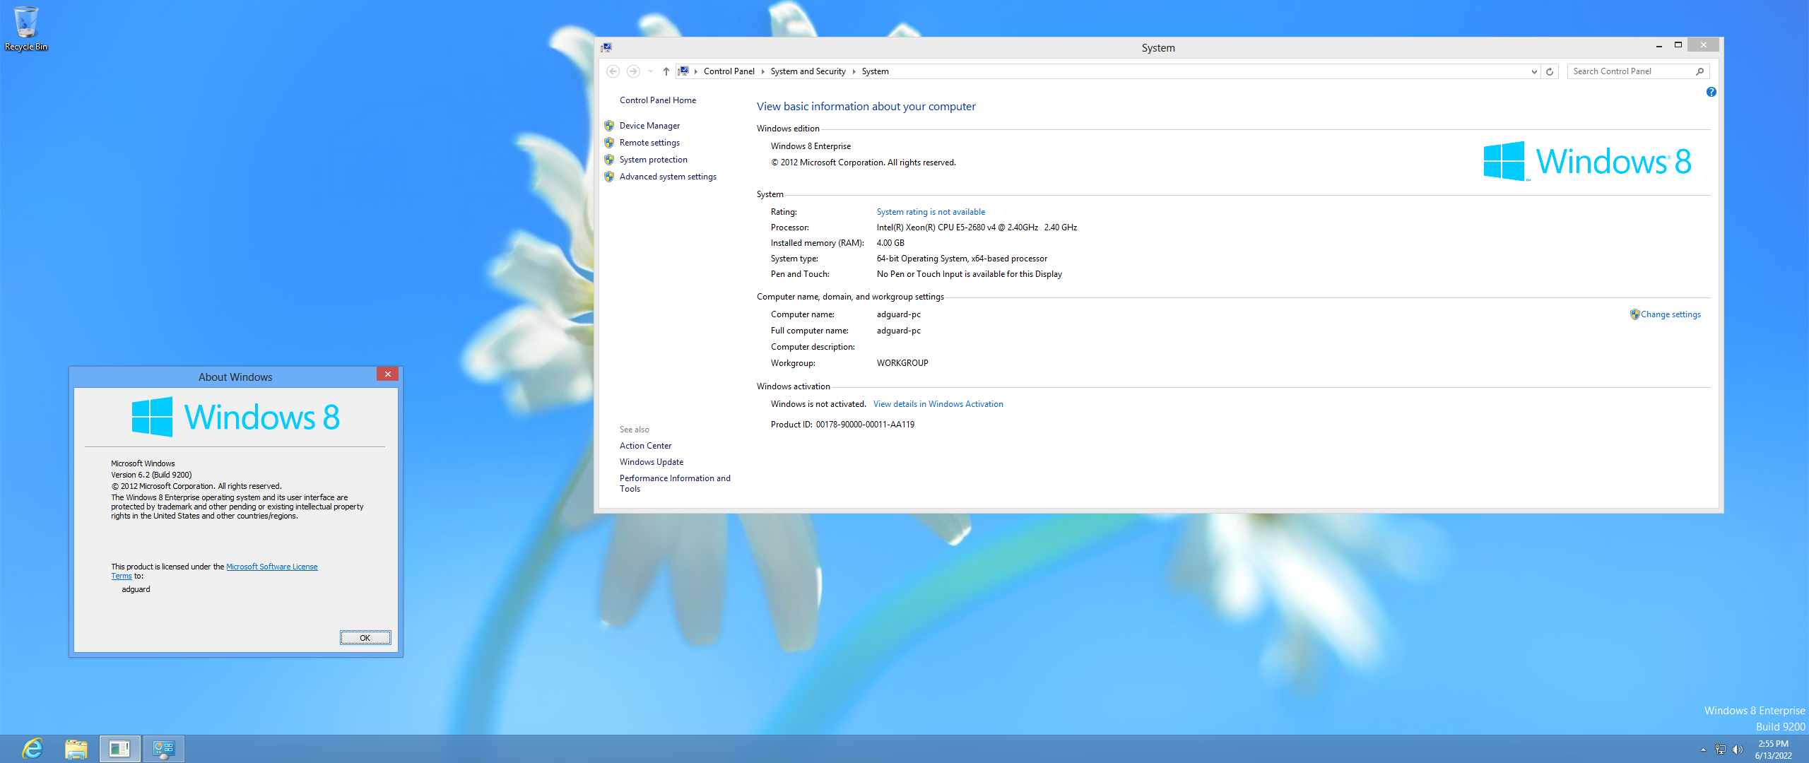Switch to the About Windows taskbar button

[119, 749]
